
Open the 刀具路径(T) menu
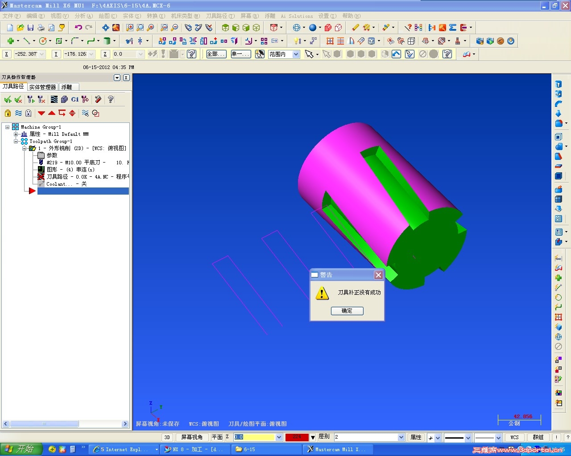point(220,16)
